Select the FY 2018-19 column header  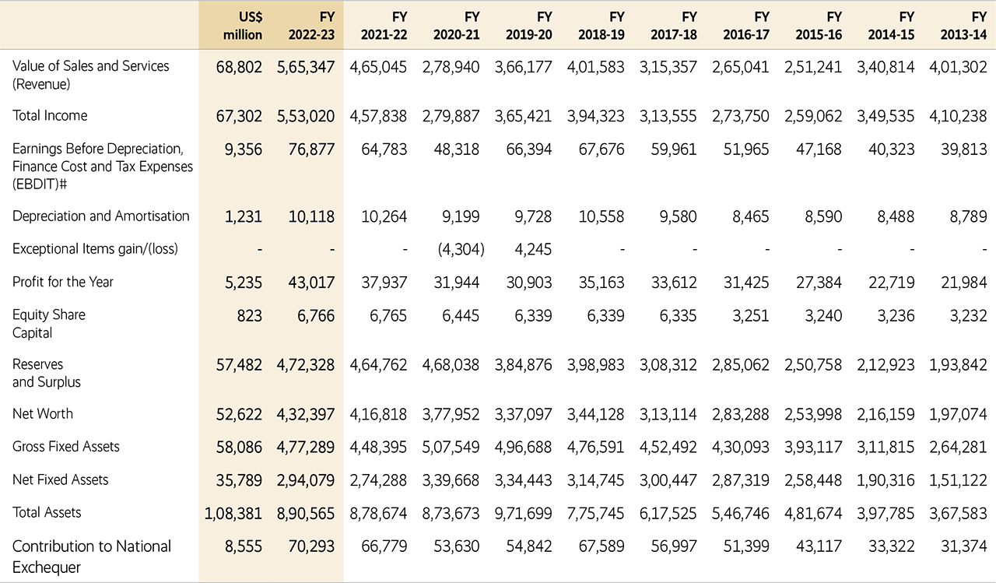pyautogui.click(x=601, y=26)
